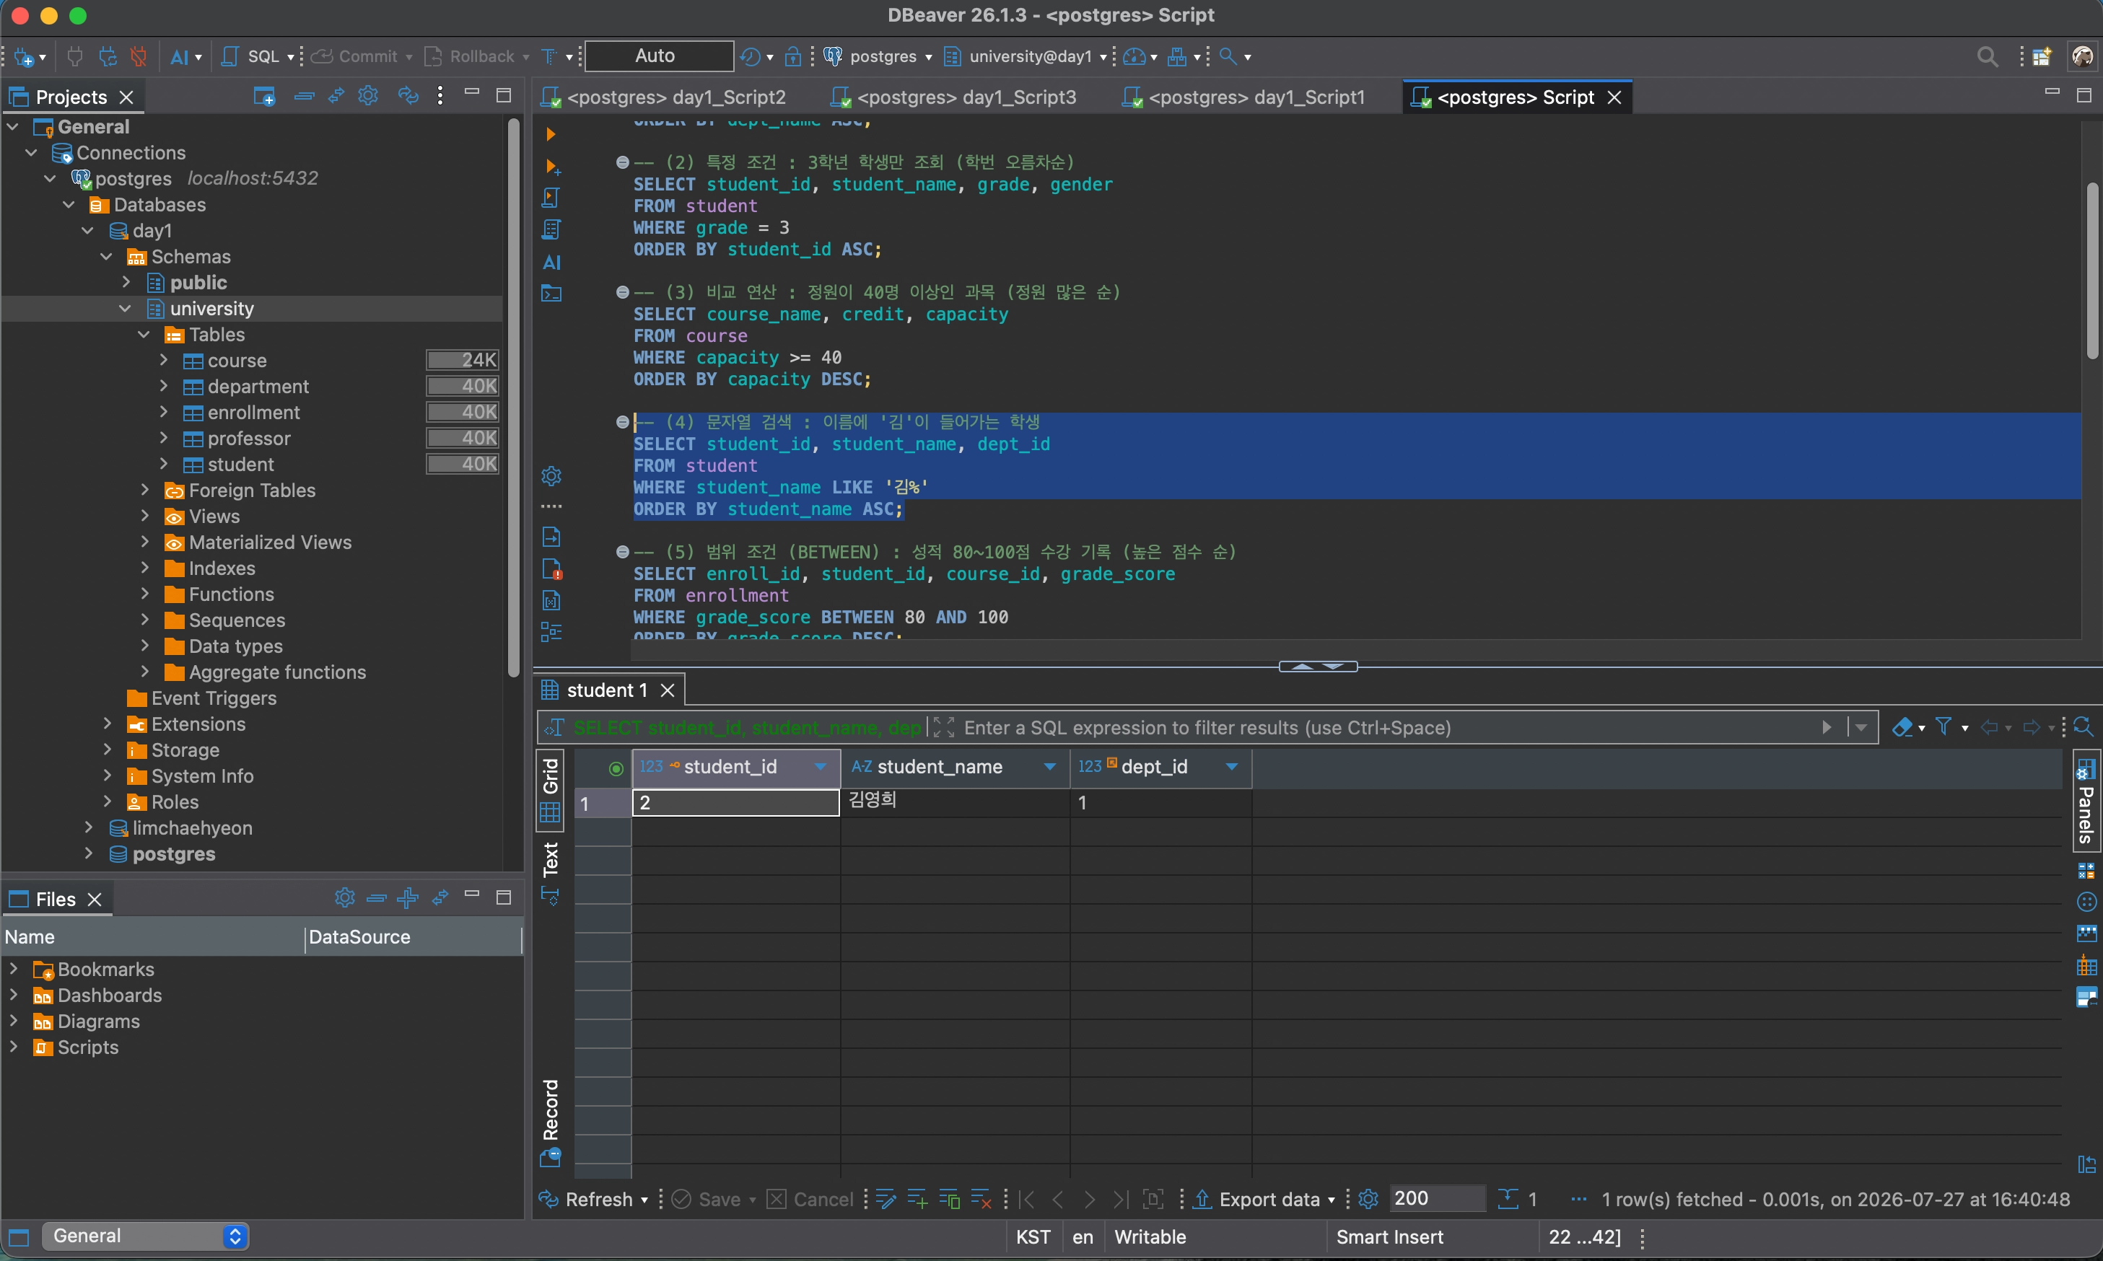
Task: Click the Delete row icon in results toolbar
Action: click(981, 1199)
